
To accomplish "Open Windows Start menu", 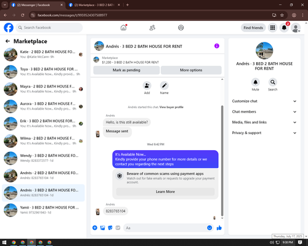I will pyautogui.click(x=4, y=242).
